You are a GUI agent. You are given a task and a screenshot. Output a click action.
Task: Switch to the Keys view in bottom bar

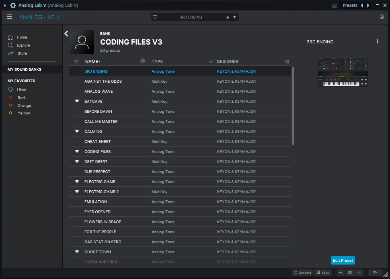323,273
